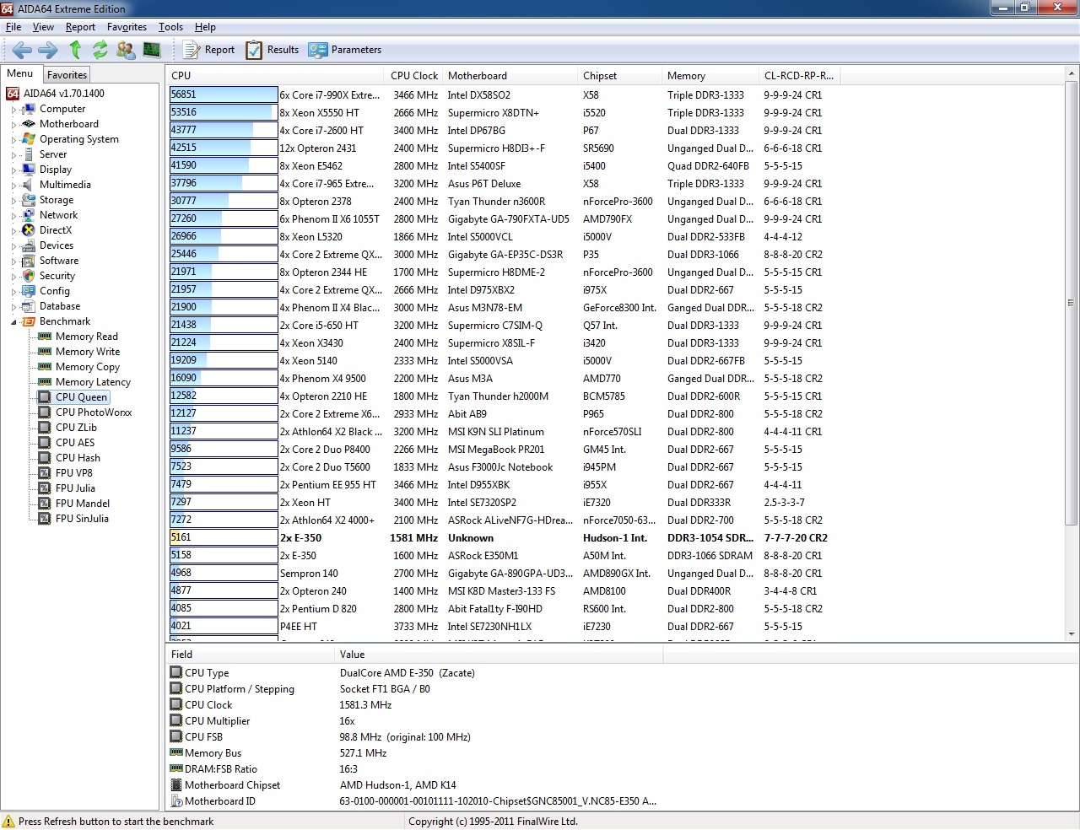Viewport: 1080px width, 830px height.
Task: Switch to the Favorites tab in sidebar
Action: (67, 75)
